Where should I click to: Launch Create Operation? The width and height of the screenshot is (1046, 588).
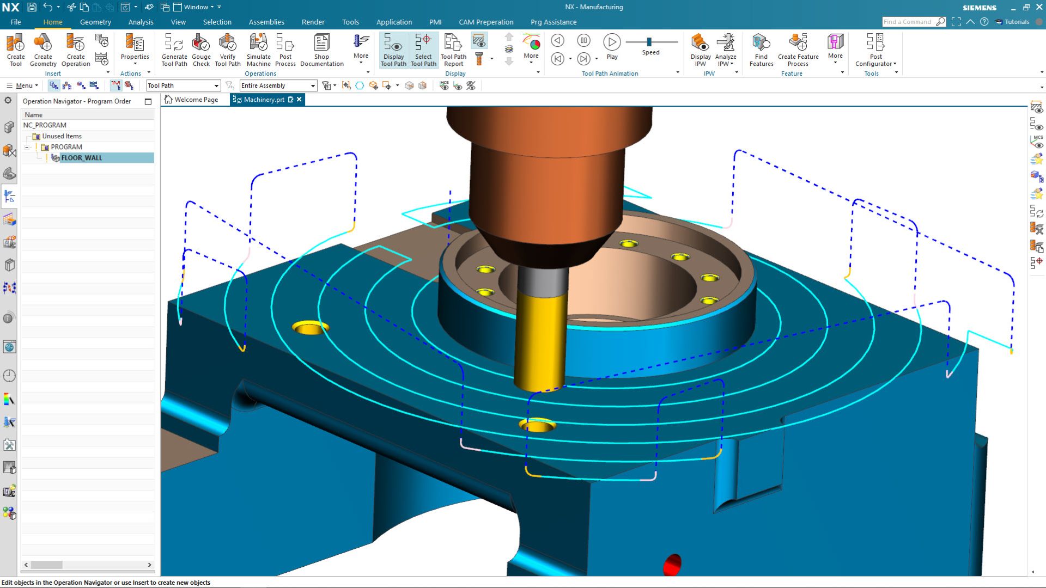click(76, 49)
